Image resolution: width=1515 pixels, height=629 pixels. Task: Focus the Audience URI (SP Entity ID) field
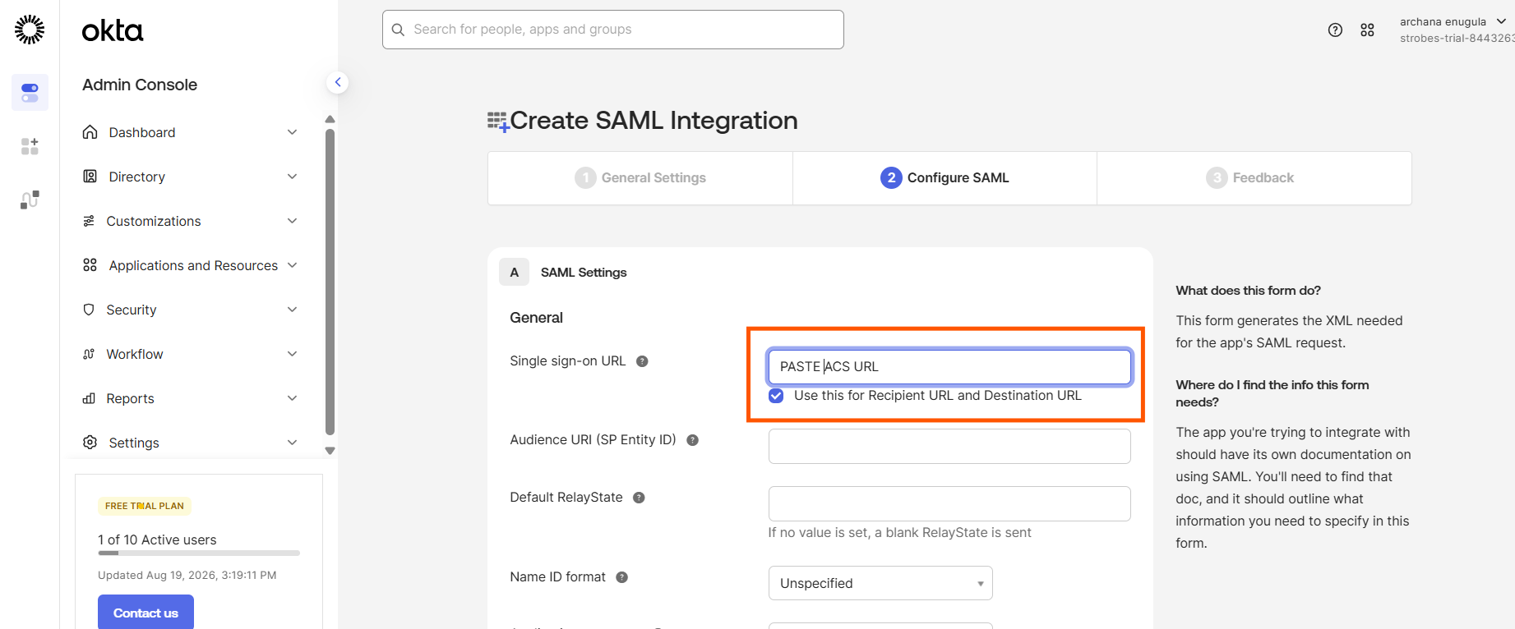(x=949, y=446)
